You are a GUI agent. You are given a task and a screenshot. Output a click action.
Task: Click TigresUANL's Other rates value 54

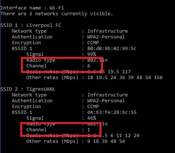coord(122,141)
